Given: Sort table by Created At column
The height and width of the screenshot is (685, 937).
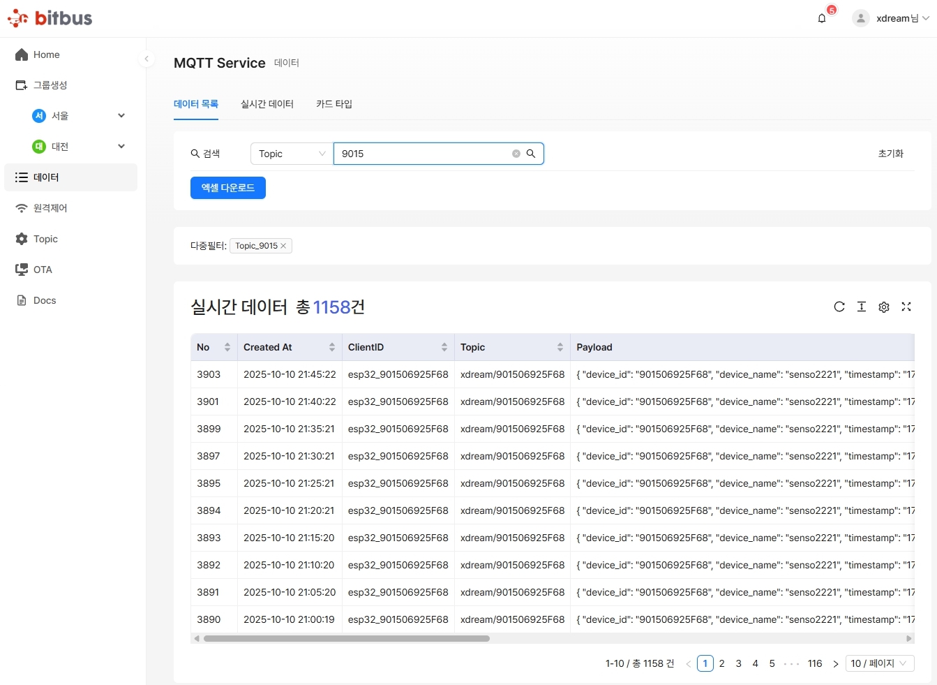Looking at the screenshot, I should click(x=331, y=347).
